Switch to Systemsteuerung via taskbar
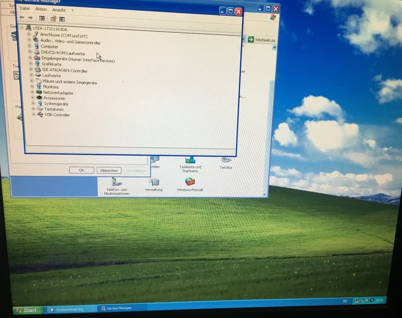 click(69, 309)
